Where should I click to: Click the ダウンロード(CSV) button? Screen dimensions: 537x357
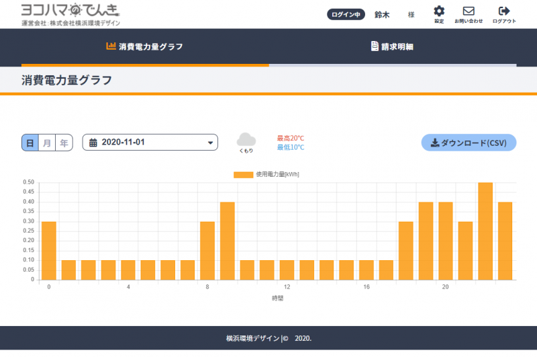coord(469,143)
